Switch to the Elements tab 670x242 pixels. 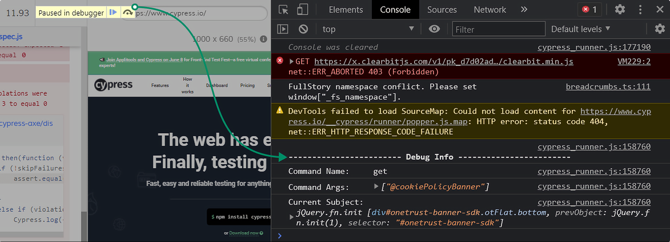[346, 10]
